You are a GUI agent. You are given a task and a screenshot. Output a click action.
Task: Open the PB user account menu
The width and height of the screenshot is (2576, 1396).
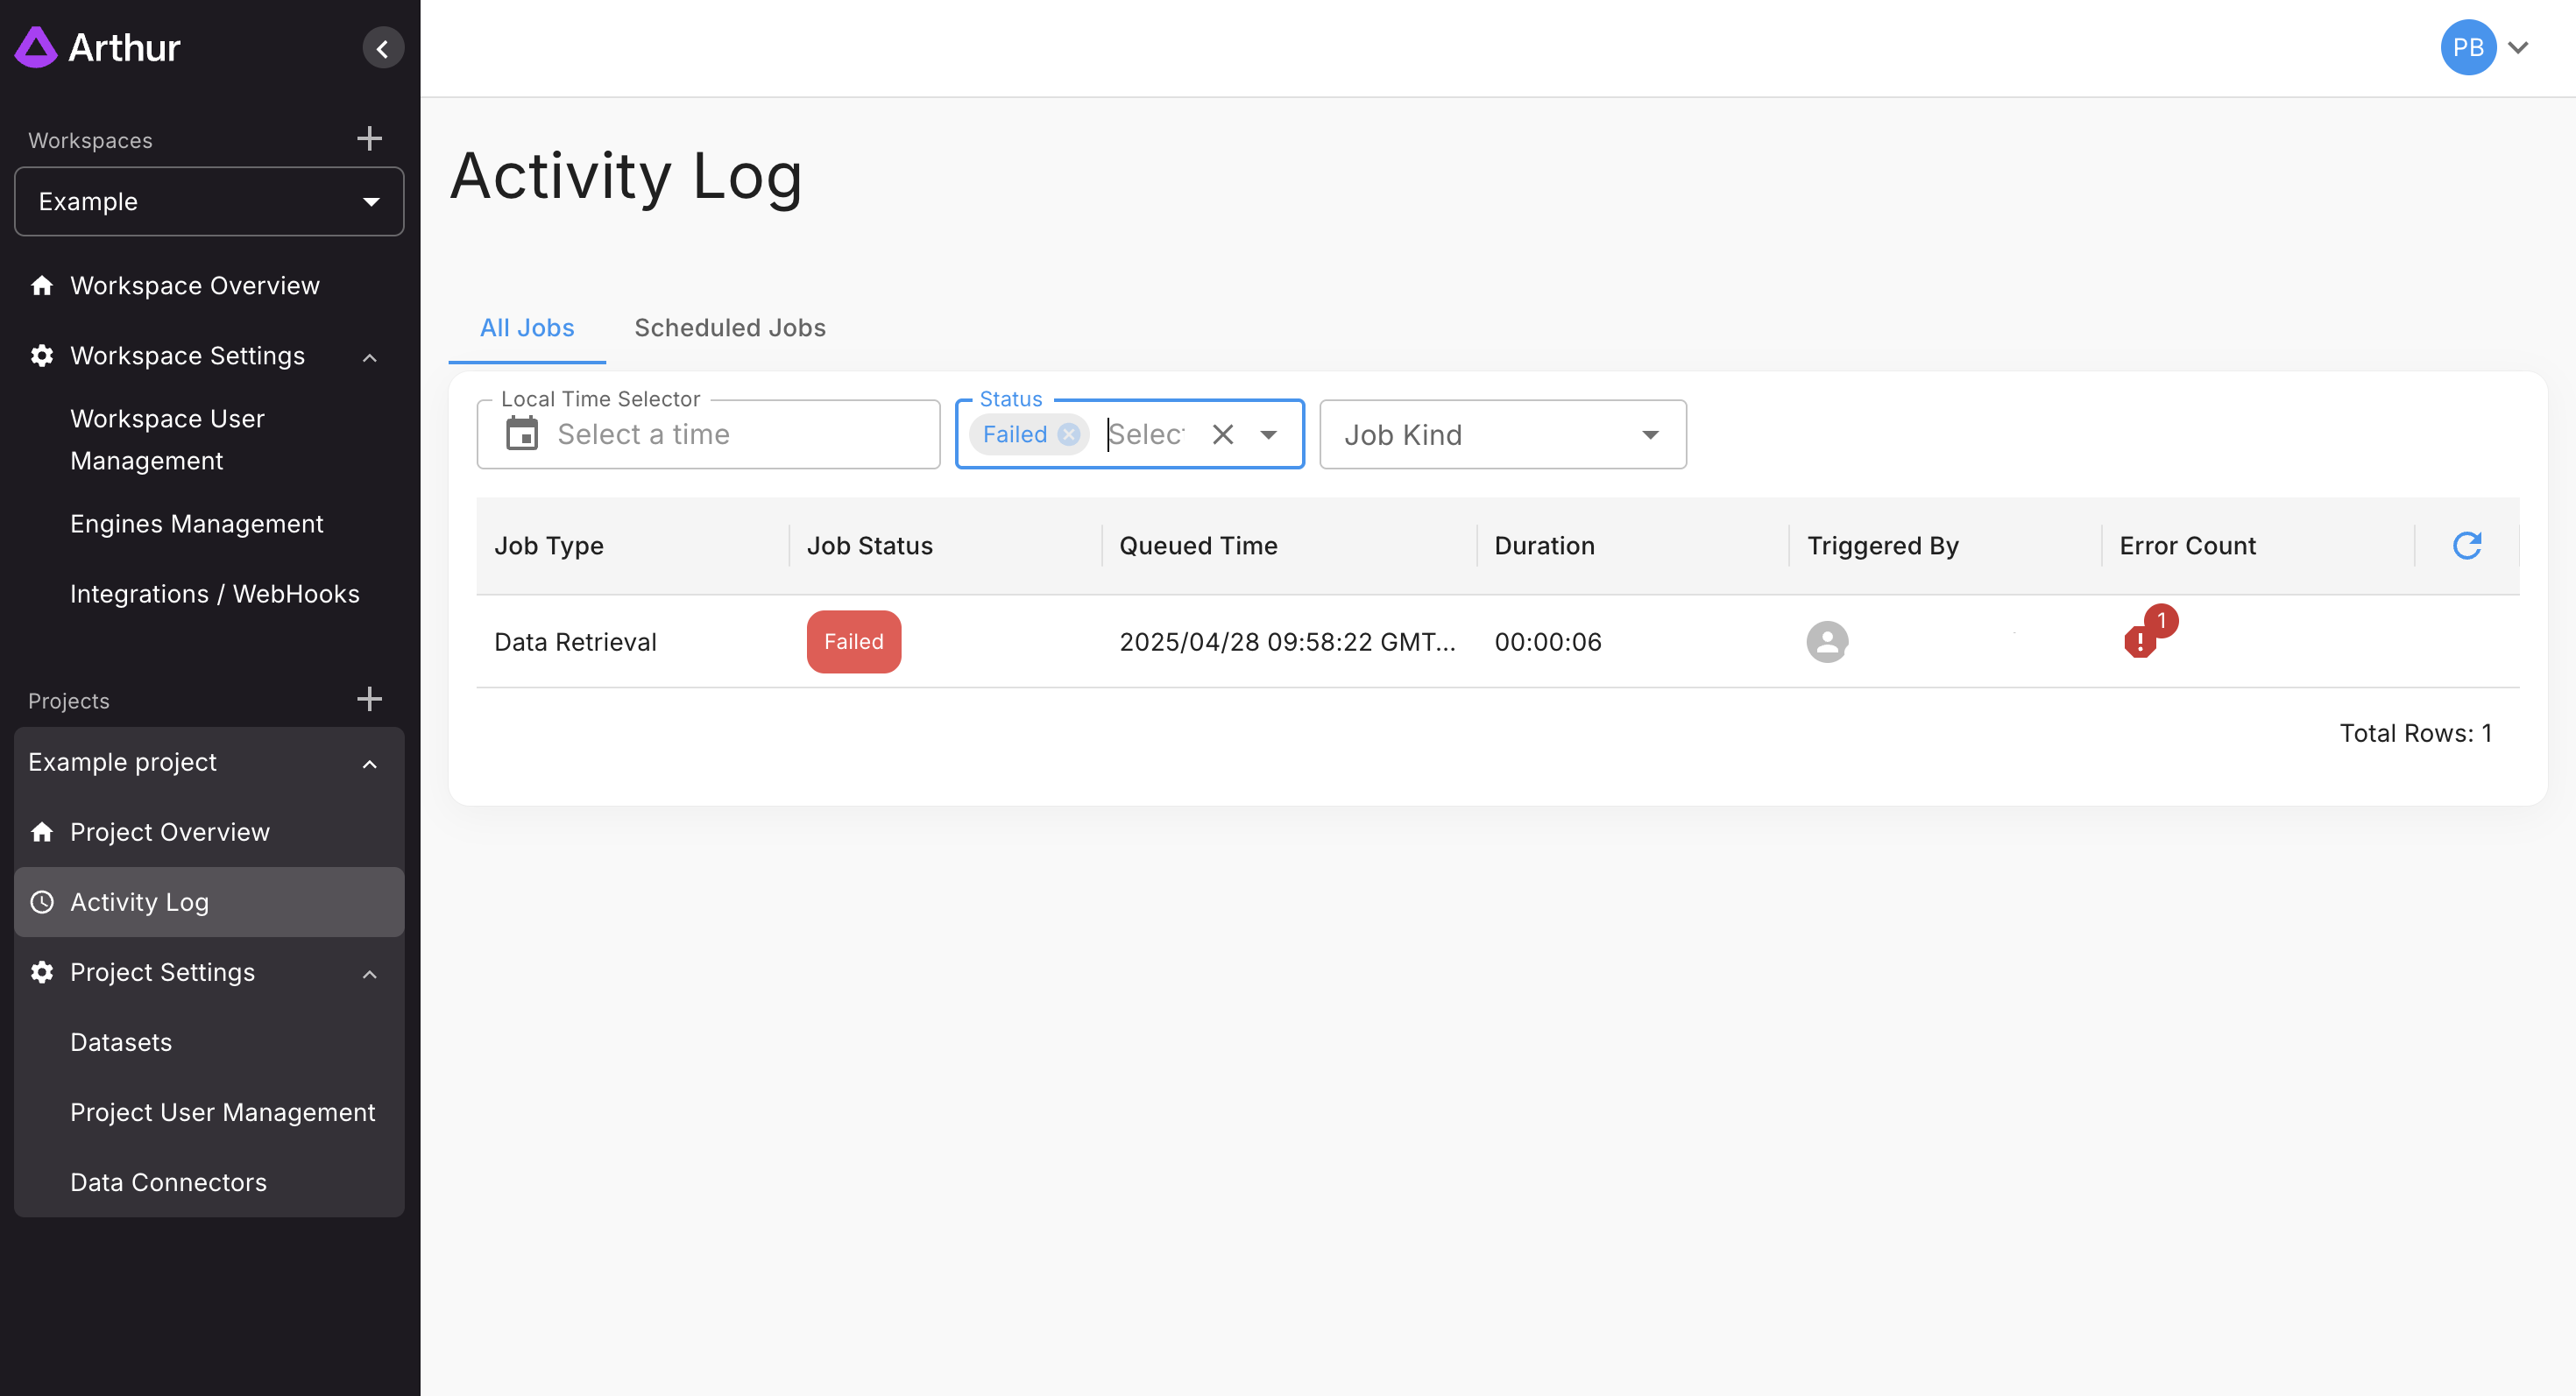pyautogui.click(x=2485, y=48)
